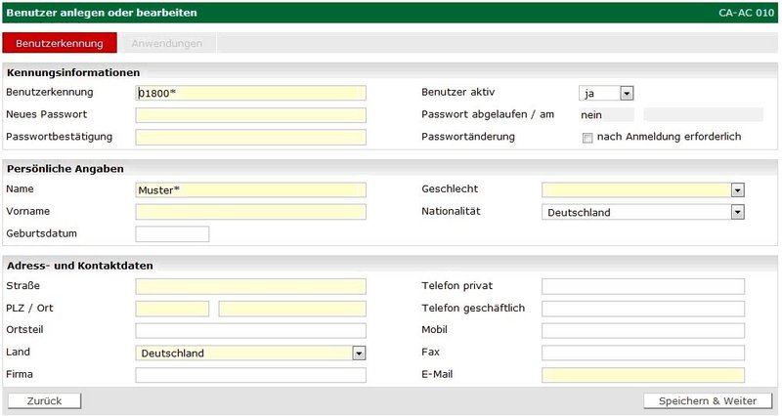782x416 pixels.
Task: Click into the Neues Passwort field
Action: (250, 115)
